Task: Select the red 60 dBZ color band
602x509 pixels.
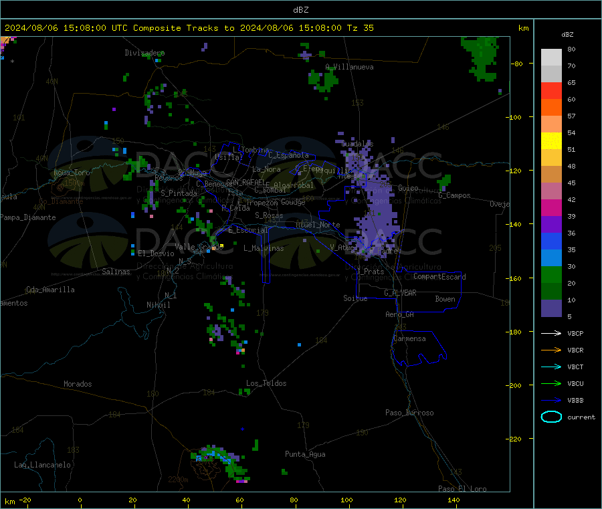Action: pyautogui.click(x=551, y=90)
